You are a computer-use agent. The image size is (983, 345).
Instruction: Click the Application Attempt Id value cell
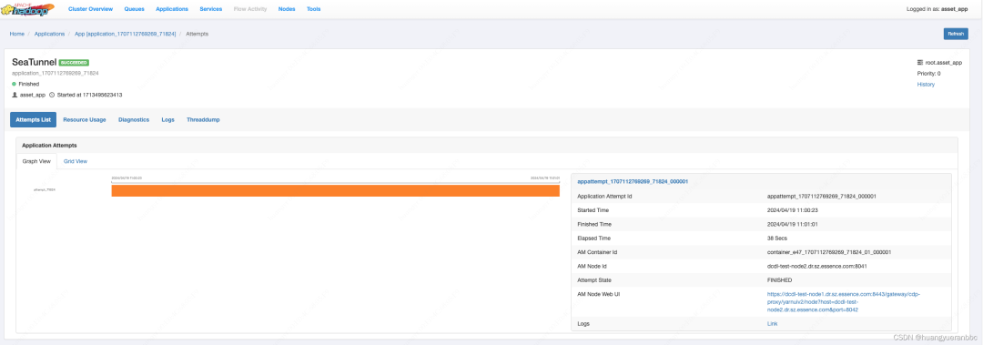tap(821, 197)
